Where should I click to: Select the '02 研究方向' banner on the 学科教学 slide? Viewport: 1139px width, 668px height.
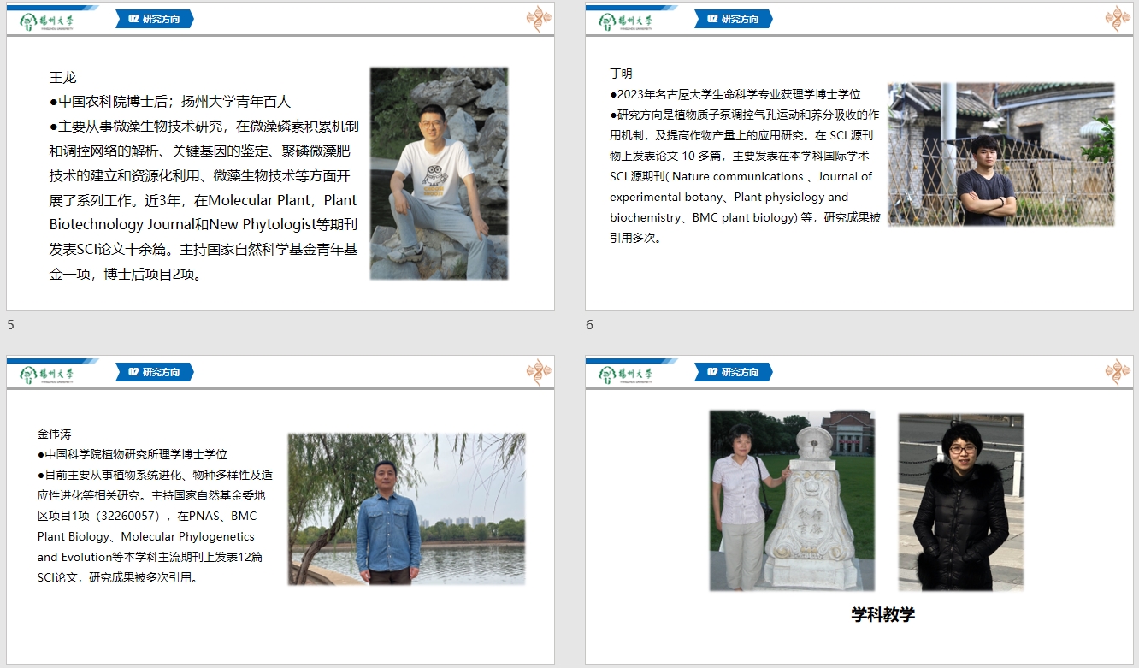pos(734,372)
